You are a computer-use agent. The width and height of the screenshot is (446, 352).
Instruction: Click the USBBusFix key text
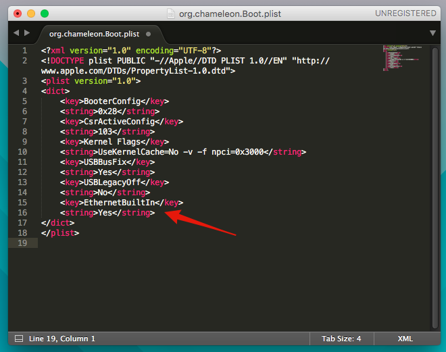pyautogui.click(x=105, y=162)
